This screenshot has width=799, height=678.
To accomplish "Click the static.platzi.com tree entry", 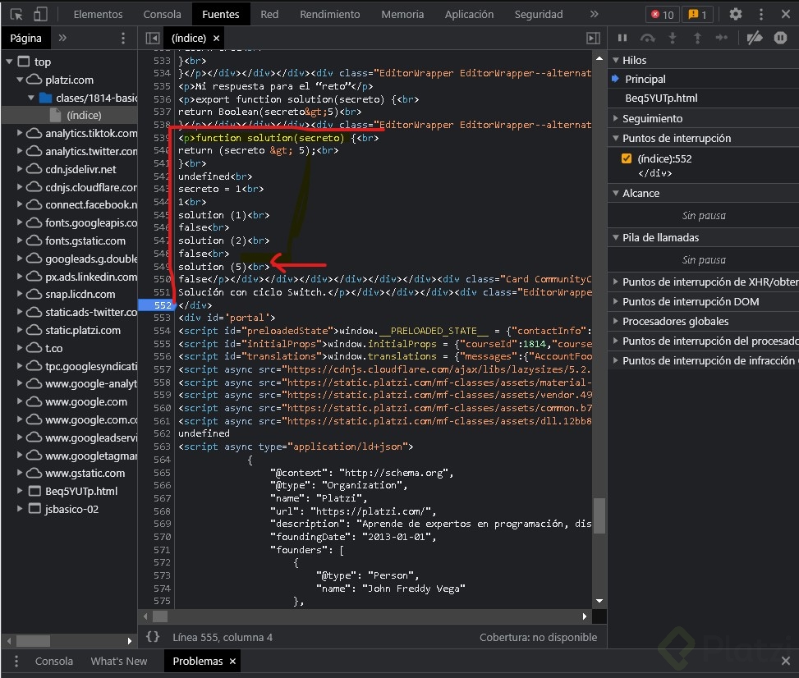I will point(83,330).
